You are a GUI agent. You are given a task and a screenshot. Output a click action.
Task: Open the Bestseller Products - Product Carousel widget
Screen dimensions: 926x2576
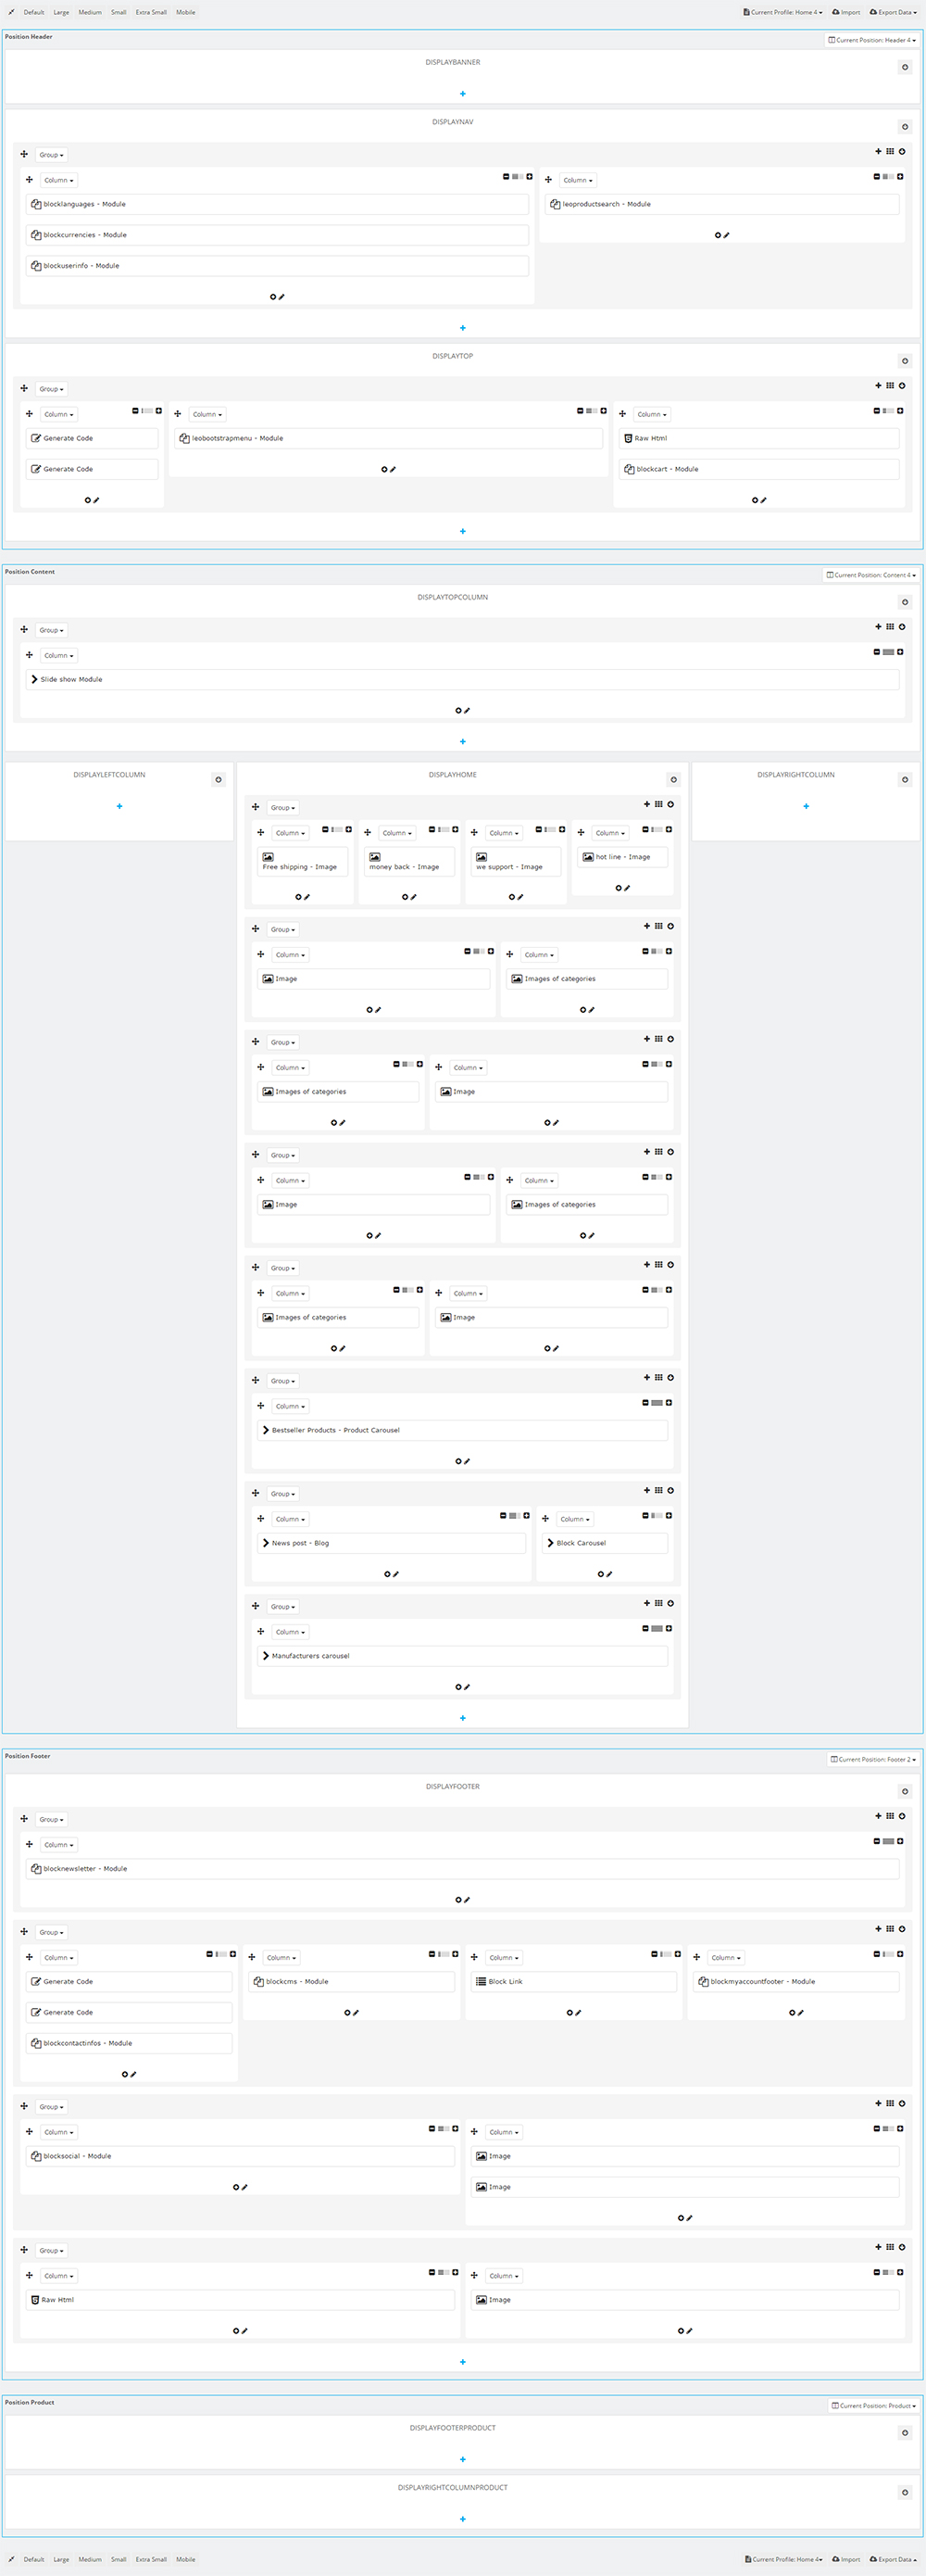(x=462, y=1430)
